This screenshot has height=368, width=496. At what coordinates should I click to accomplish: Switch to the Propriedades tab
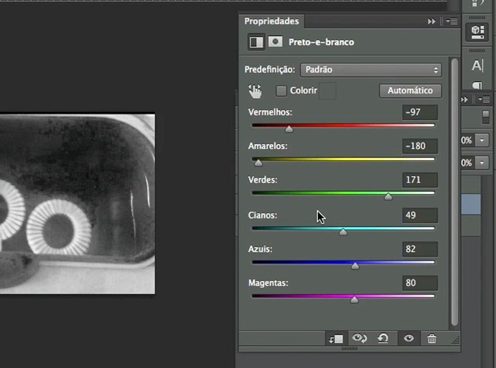click(x=271, y=21)
